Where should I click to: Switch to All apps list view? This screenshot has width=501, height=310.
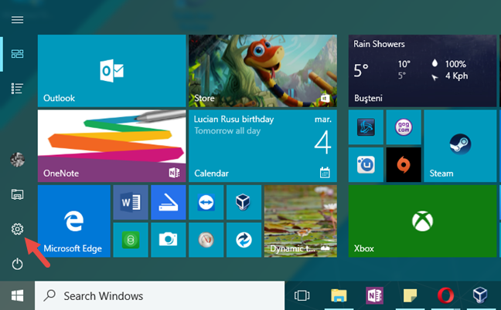(x=17, y=89)
